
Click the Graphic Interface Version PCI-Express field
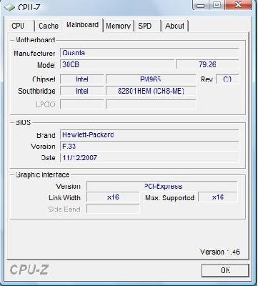tap(162, 186)
